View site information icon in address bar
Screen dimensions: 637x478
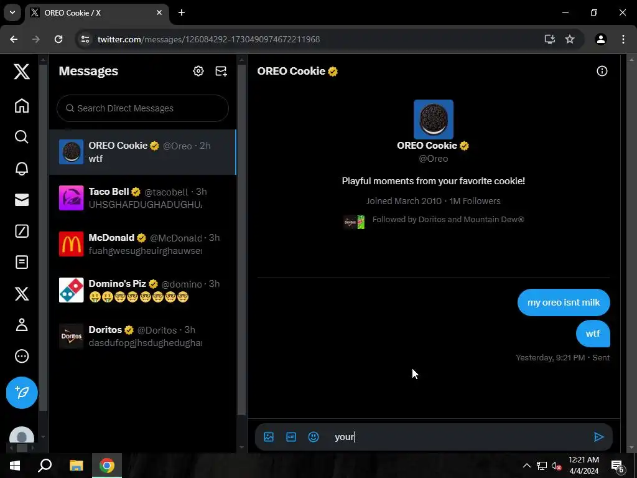click(x=85, y=39)
